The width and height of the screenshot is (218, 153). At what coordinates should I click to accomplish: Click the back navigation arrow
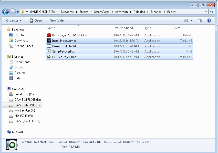click(x=5, y=12)
